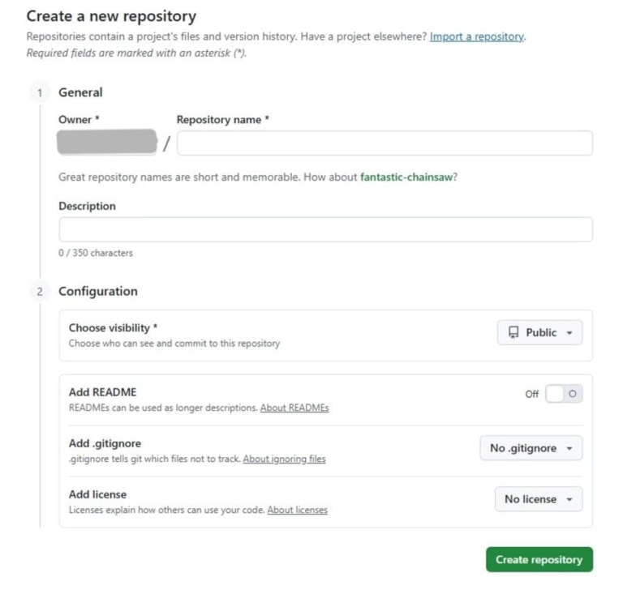Open the About licenses link
This screenshot has width=623, height=594.
click(x=297, y=510)
